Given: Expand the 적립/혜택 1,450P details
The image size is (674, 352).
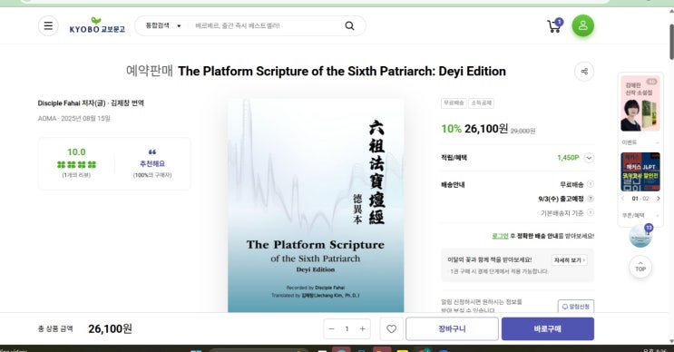Looking at the screenshot, I should point(589,158).
